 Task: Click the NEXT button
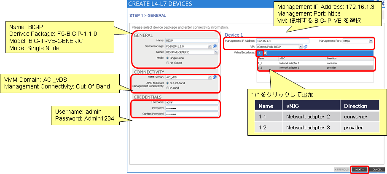coord(359,169)
